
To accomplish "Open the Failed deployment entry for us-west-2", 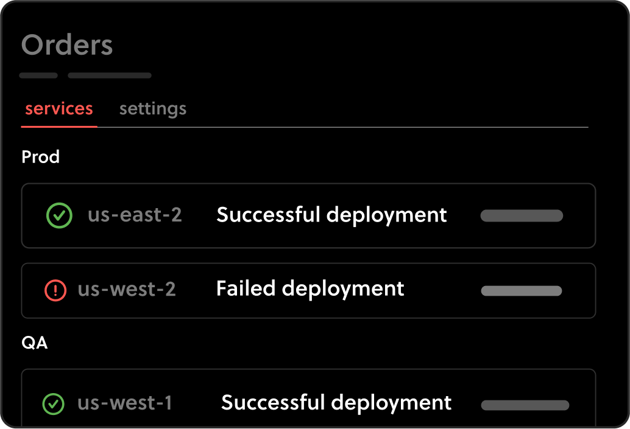I will 310,288.
